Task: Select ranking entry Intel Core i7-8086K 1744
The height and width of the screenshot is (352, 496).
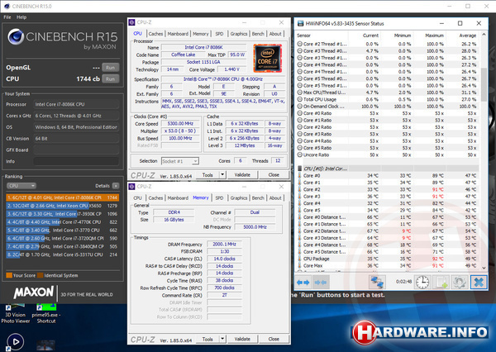Action: point(62,197)
